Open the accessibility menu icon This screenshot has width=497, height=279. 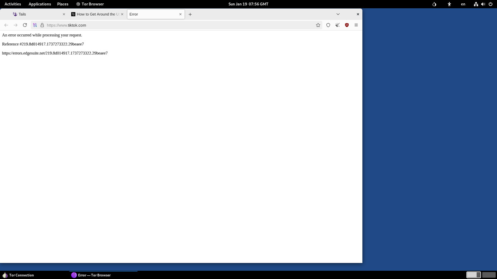pyautogui.click(x=449, y=4)
